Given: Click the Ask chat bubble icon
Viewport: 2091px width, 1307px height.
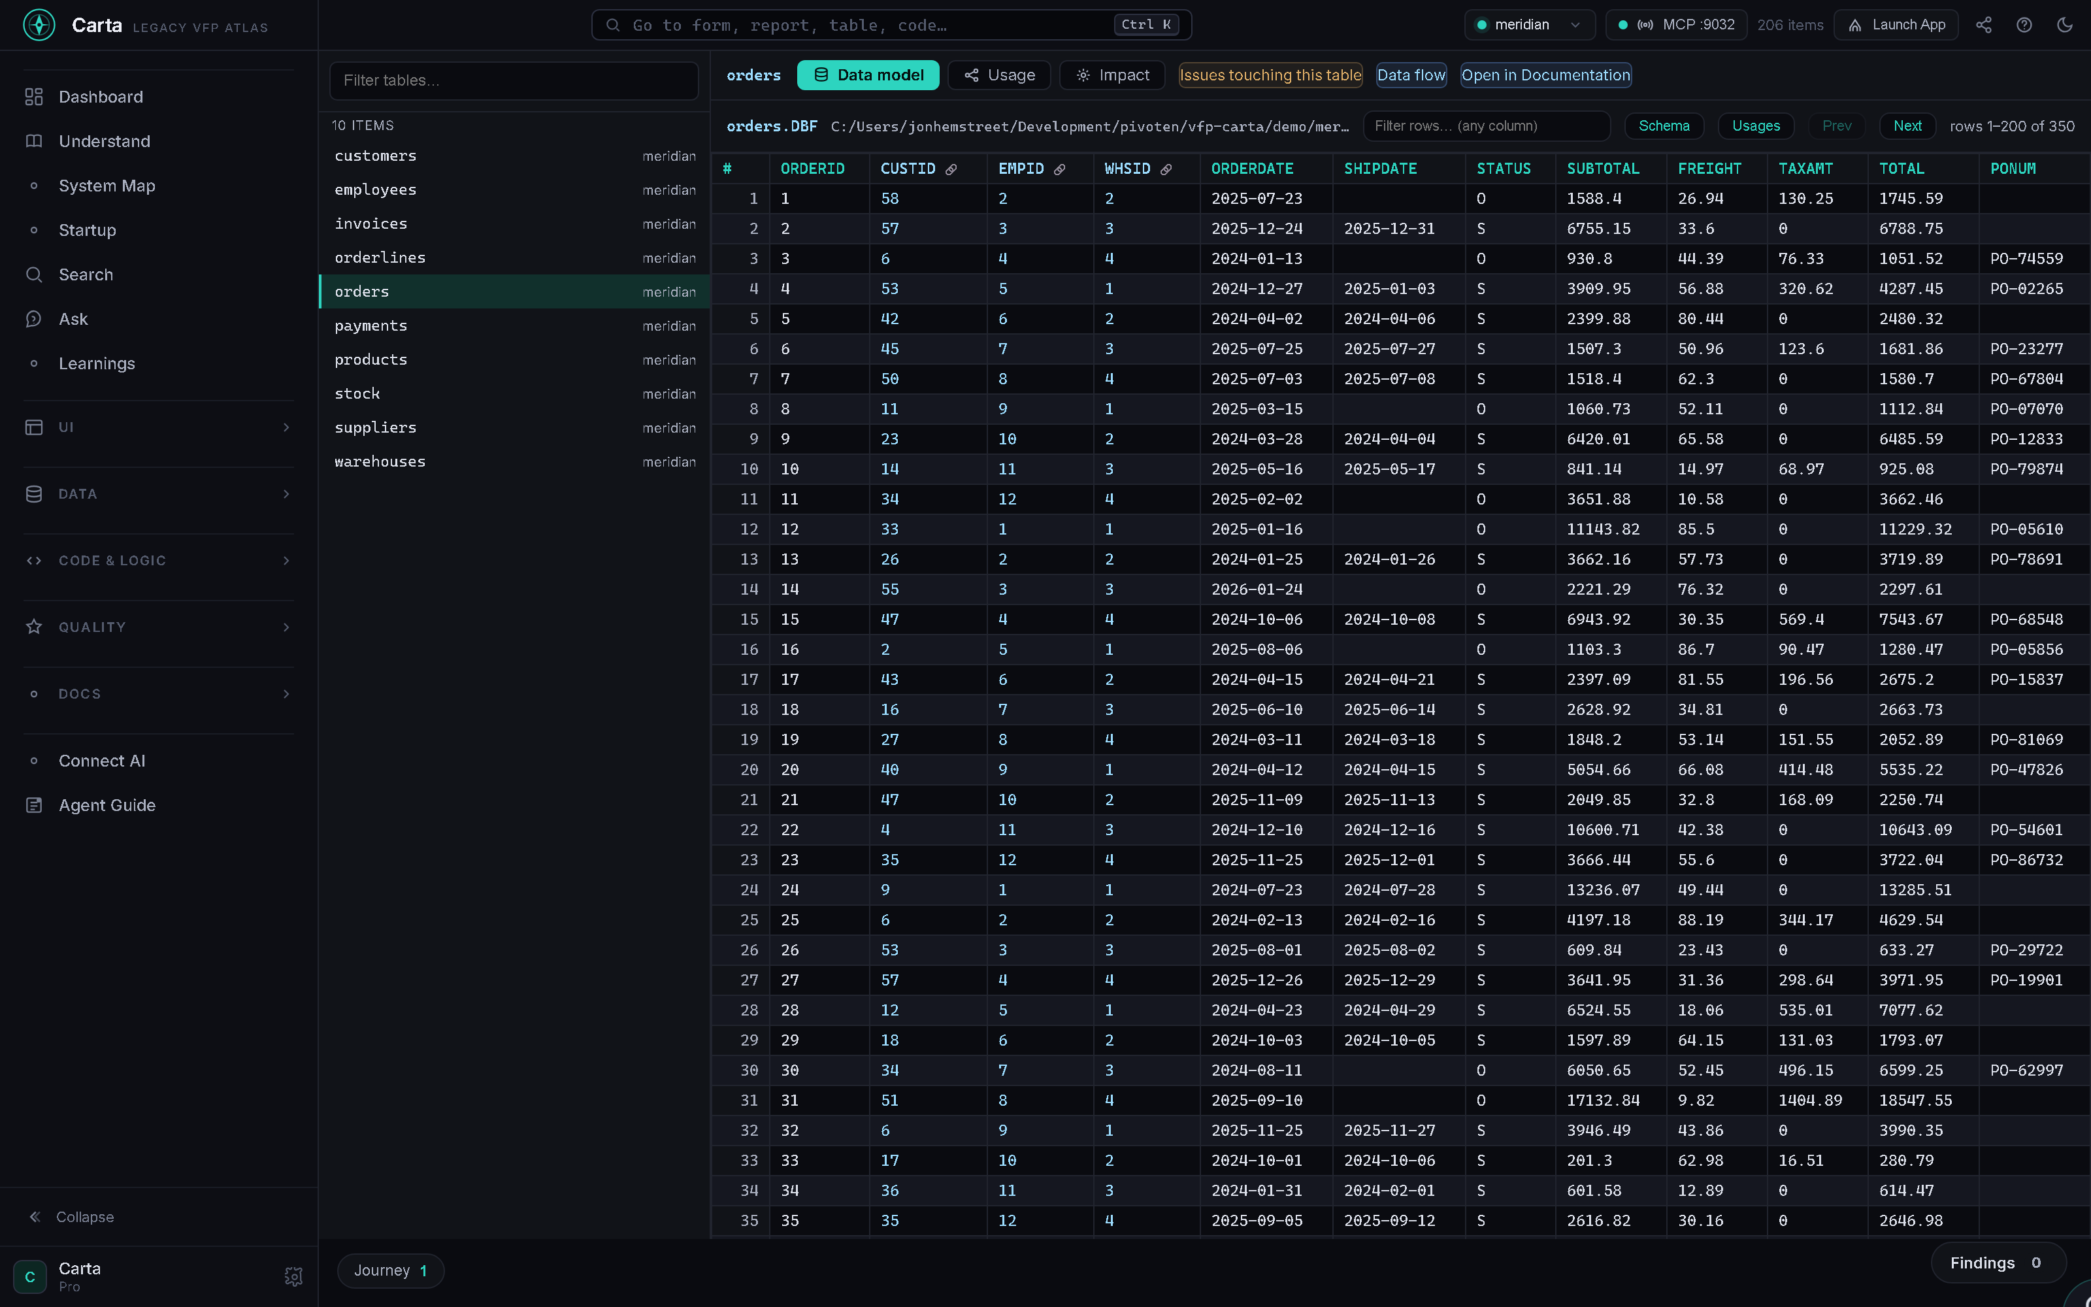Looking at the screenshot, I should [34, 319].
